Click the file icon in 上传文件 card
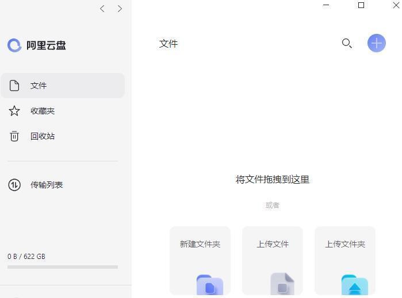This screenshot has height=298, width=402. tap(282, 284)
